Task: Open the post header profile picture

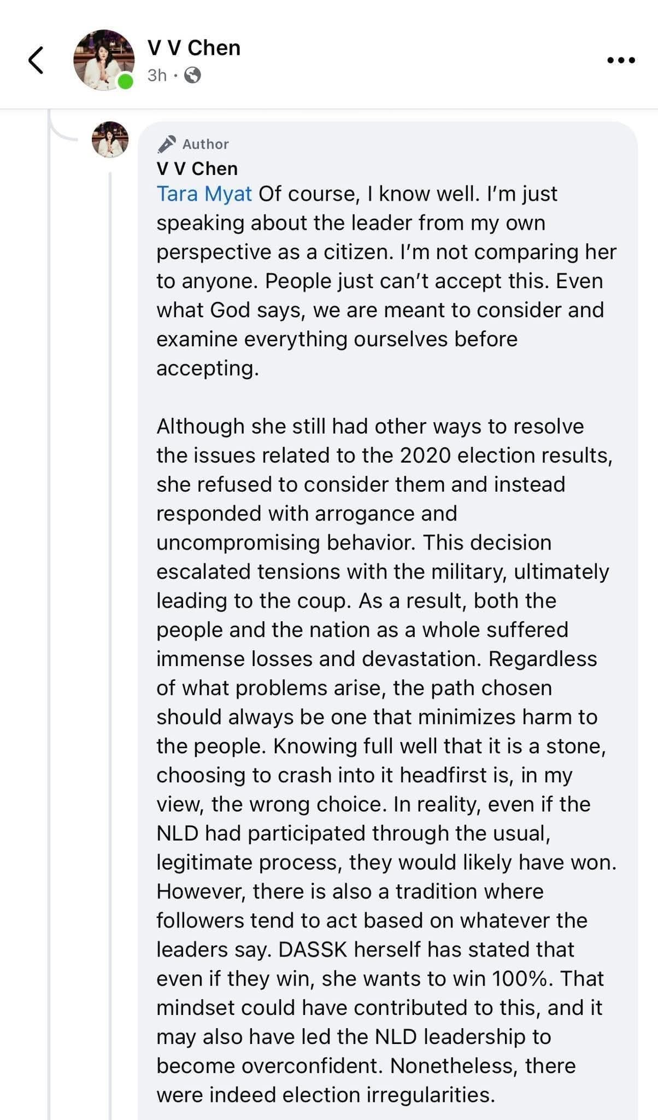Action: [x=104, y=60]
